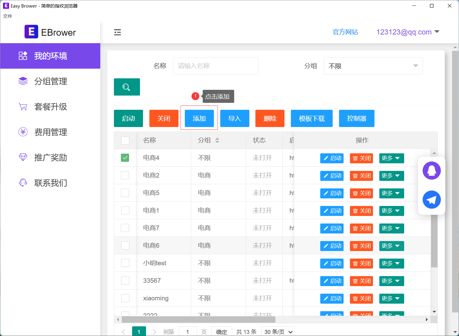Open the 123123@qq.com account dropdown

coord(408,32)
